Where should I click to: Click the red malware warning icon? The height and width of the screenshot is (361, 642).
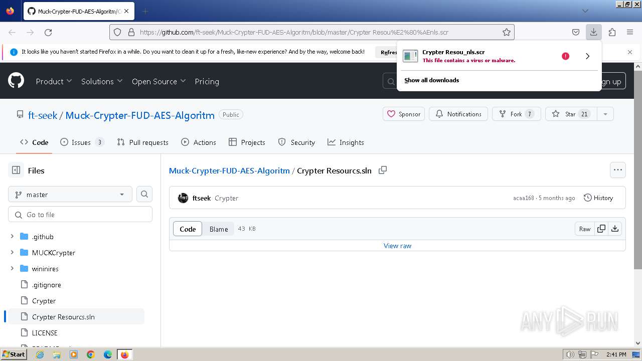[x=565, y=56]
